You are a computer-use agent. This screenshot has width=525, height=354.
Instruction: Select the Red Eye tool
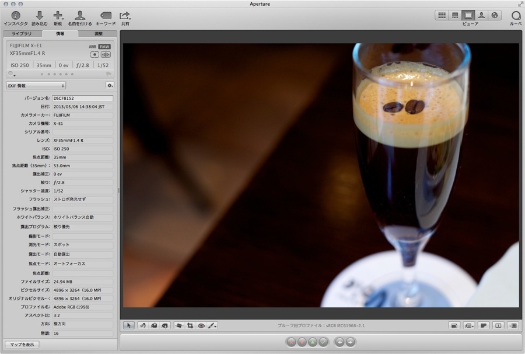[201, 325]
